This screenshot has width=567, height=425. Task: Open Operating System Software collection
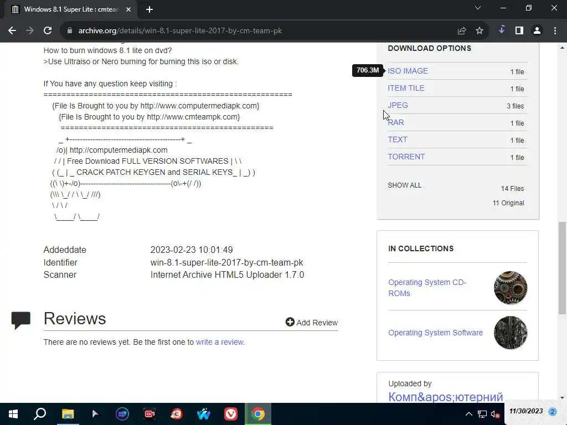click(435, 333)
